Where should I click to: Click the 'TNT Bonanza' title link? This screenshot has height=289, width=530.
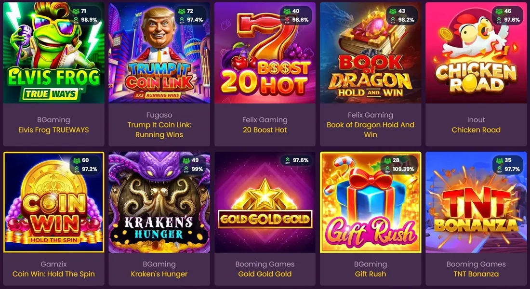tap(476, 274)
